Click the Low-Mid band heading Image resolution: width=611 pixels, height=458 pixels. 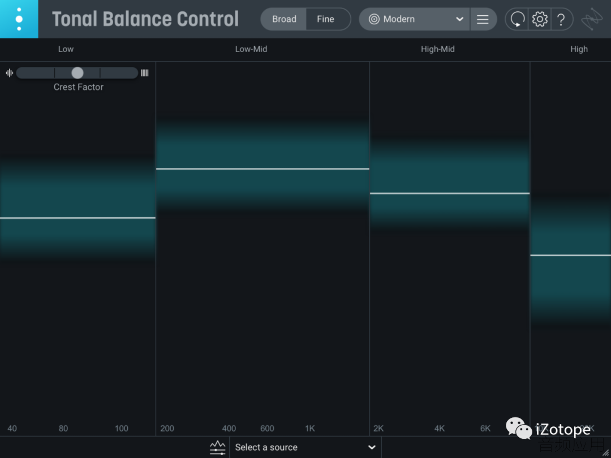coord(251,49)
